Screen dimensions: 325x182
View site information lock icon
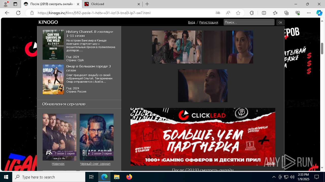32,13
